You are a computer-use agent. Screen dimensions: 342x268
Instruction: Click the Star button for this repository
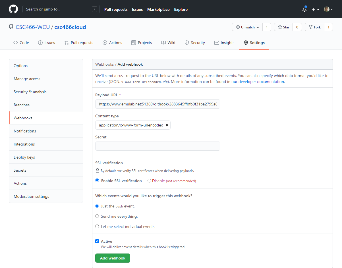click(x=283, y=27)
